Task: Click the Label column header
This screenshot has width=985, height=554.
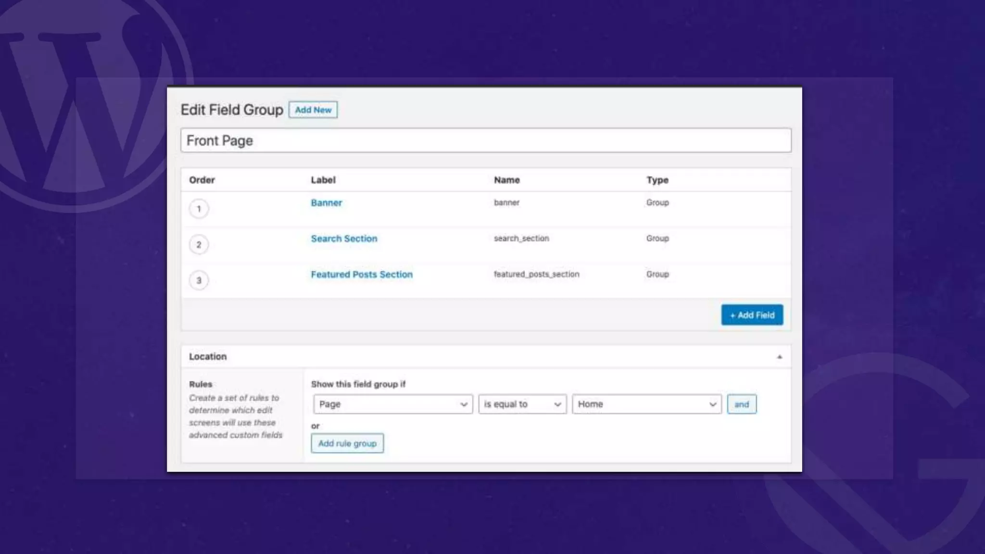Action: 323,180
